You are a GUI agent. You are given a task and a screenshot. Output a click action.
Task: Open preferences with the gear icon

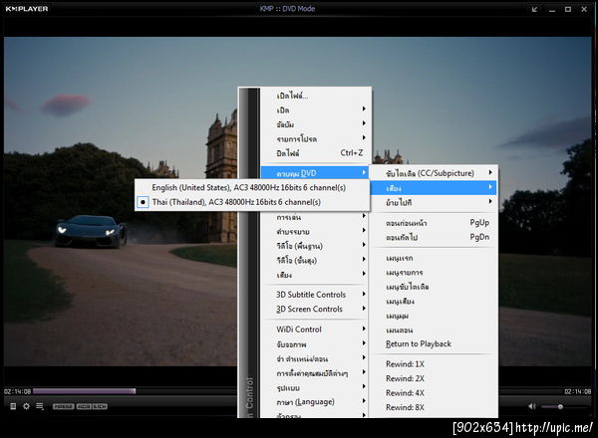pos(26,406)
